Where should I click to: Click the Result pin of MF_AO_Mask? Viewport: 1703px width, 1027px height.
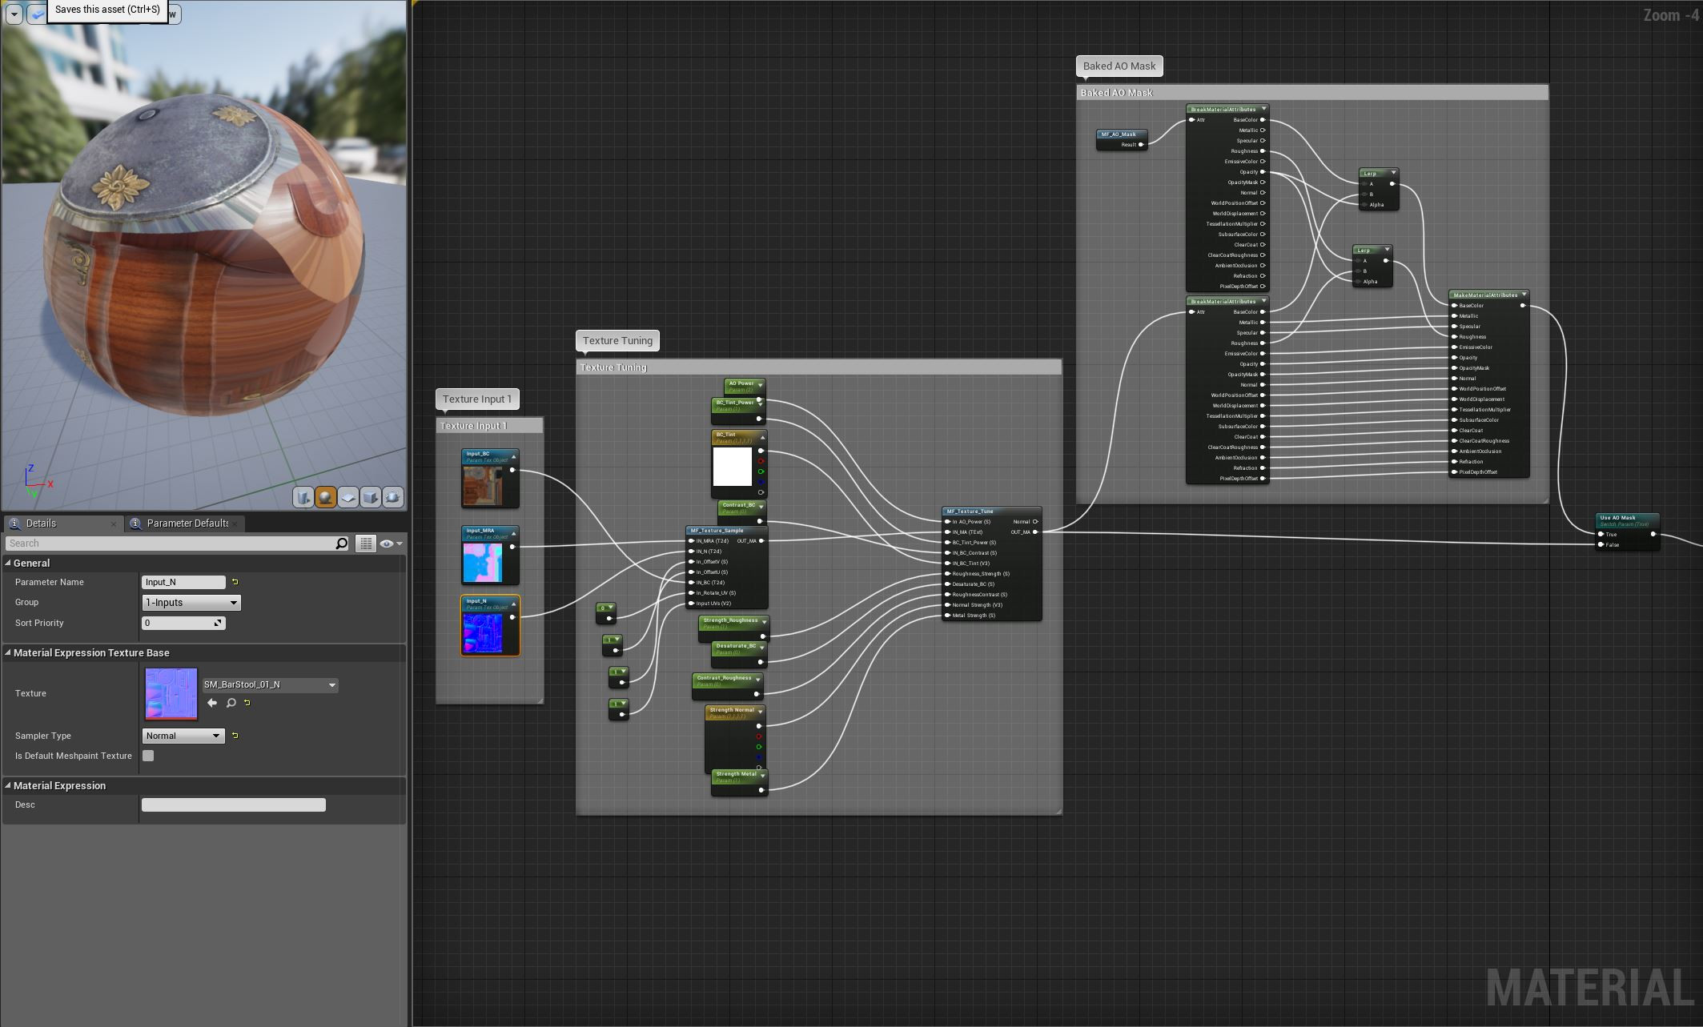tap(1141, 145)
